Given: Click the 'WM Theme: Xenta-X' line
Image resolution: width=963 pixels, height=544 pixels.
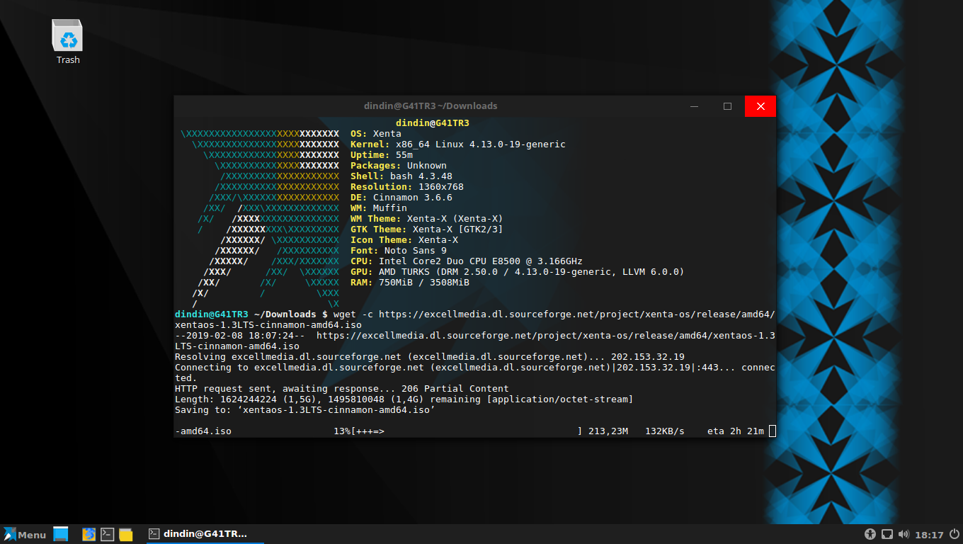Looking at the screenshot, I should click(427, 219).
